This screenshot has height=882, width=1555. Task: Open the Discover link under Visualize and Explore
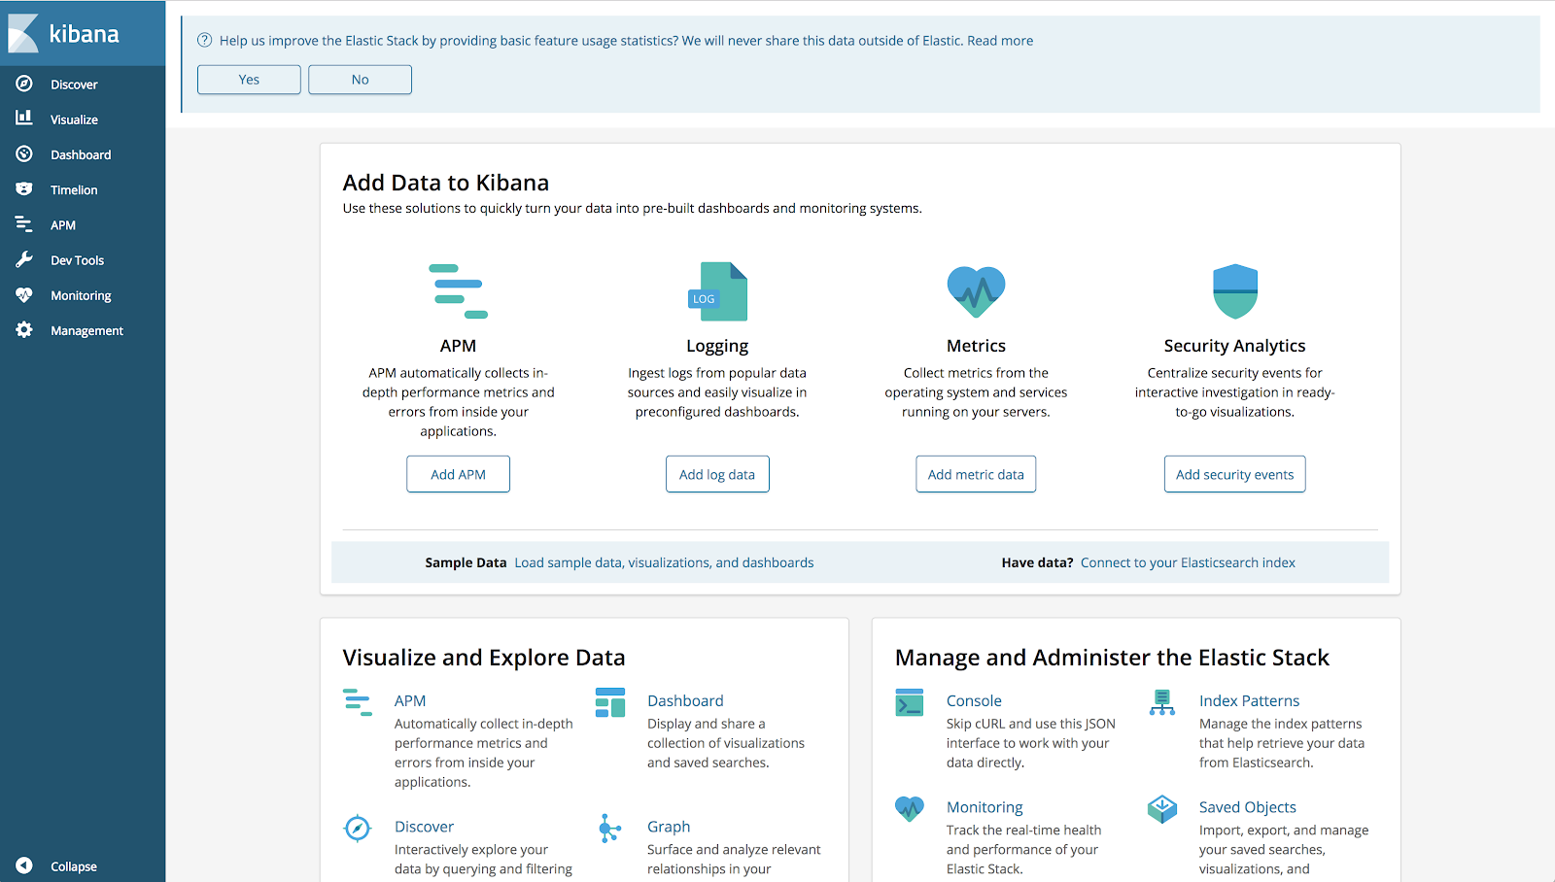pyautogui.click(x=424, y=827)
